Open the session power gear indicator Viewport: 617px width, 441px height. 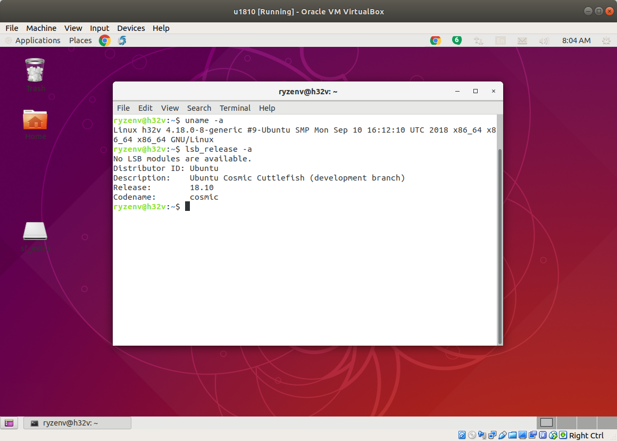click(x=606, y=40)
